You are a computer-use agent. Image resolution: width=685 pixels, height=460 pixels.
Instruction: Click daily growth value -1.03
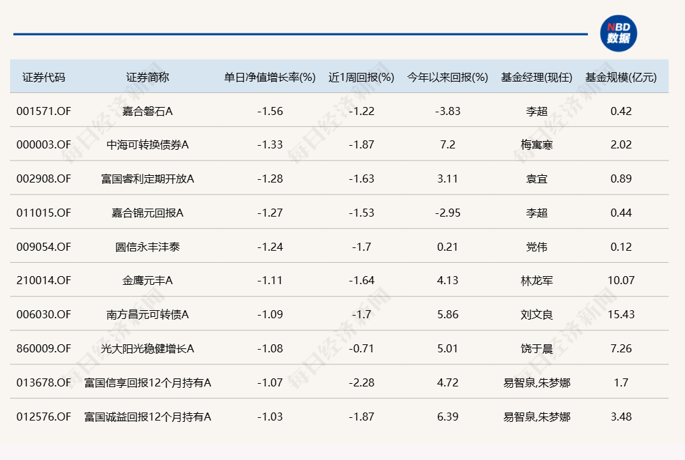pyautogui.click(x=270, y=417)
